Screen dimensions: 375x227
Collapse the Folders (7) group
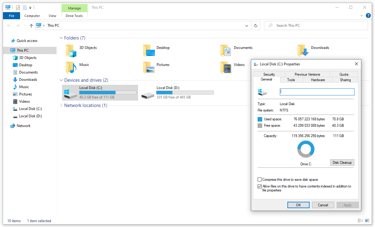tap(61, 38)
